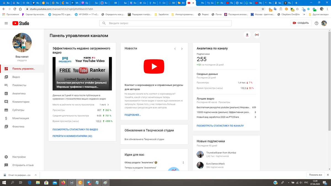Click ПОСМОТРЕТЬ СТАТИСТИКУ ПО КАНАЛУ link

[x=220, y=126]
